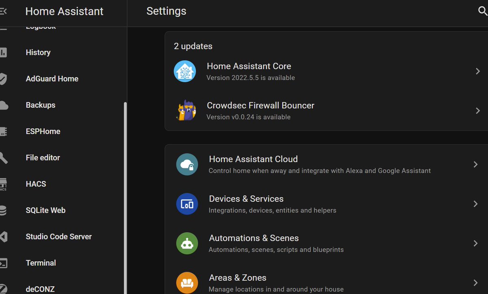Click the deCONZ sidebar icon
488x294 pixels.
(x=3, y=289)
